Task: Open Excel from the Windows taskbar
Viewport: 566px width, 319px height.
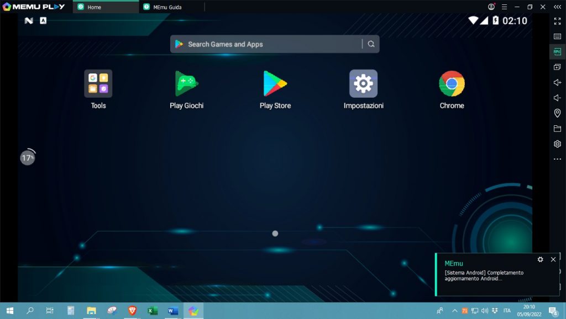Action: point(153,311)
